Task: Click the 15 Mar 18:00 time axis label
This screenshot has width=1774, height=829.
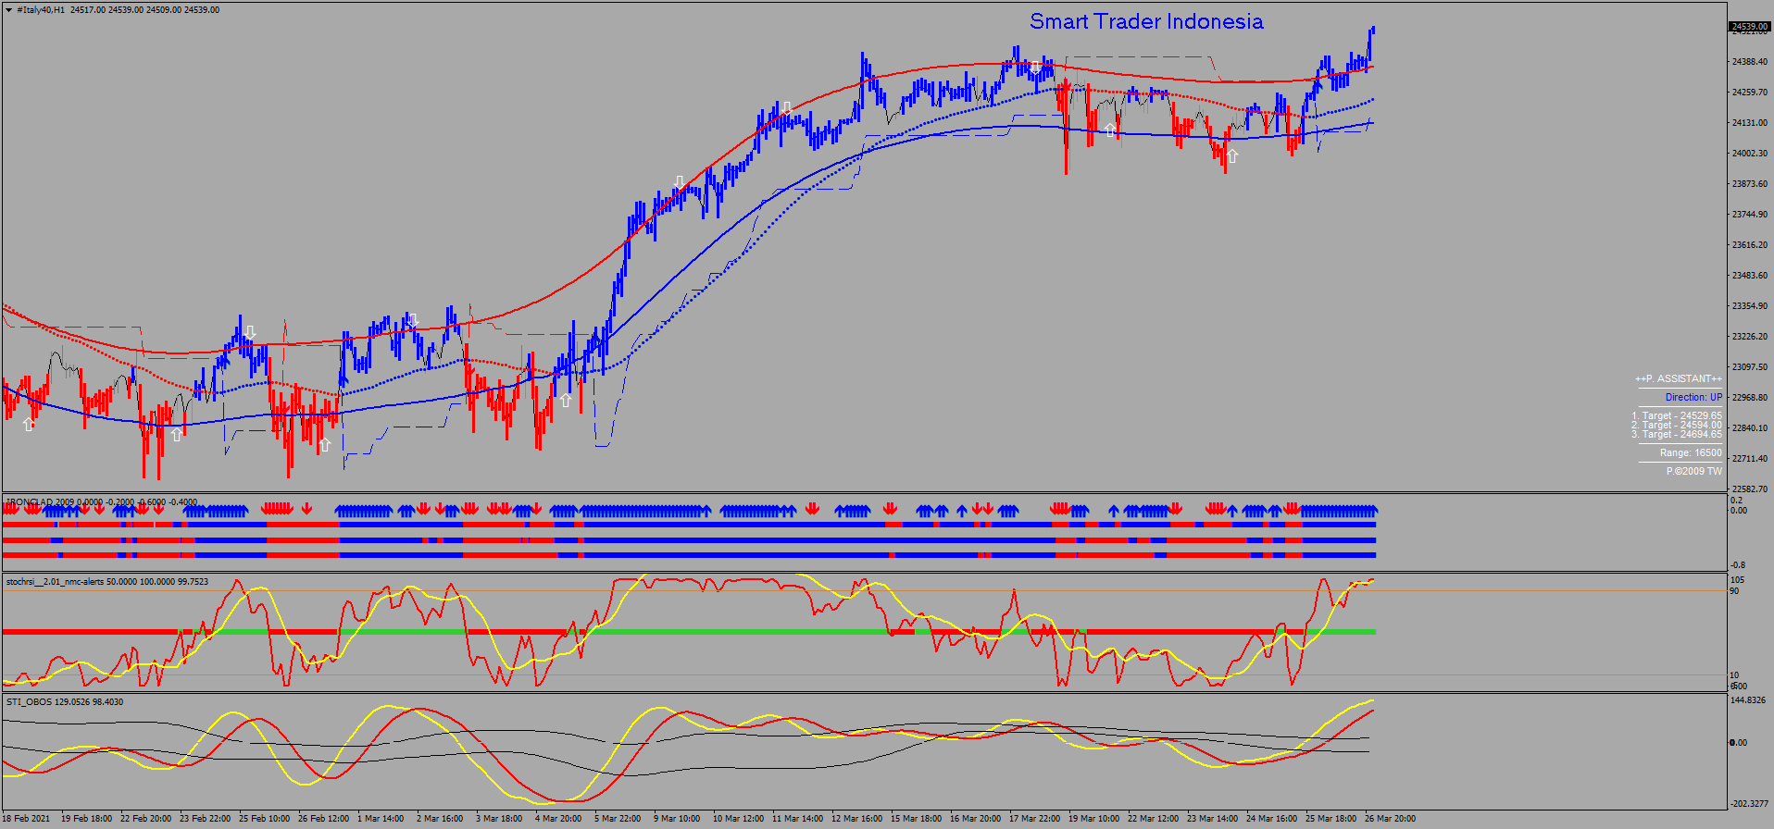Action: click(x=916, y=818)
